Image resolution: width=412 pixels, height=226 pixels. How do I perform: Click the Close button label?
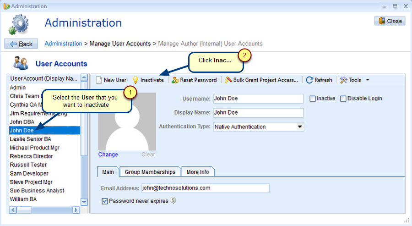[395, 21]
